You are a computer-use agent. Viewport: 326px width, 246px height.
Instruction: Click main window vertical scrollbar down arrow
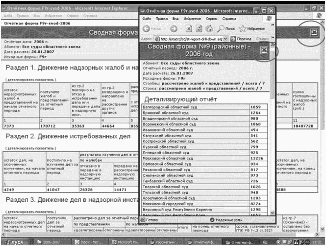pos(322,229)
